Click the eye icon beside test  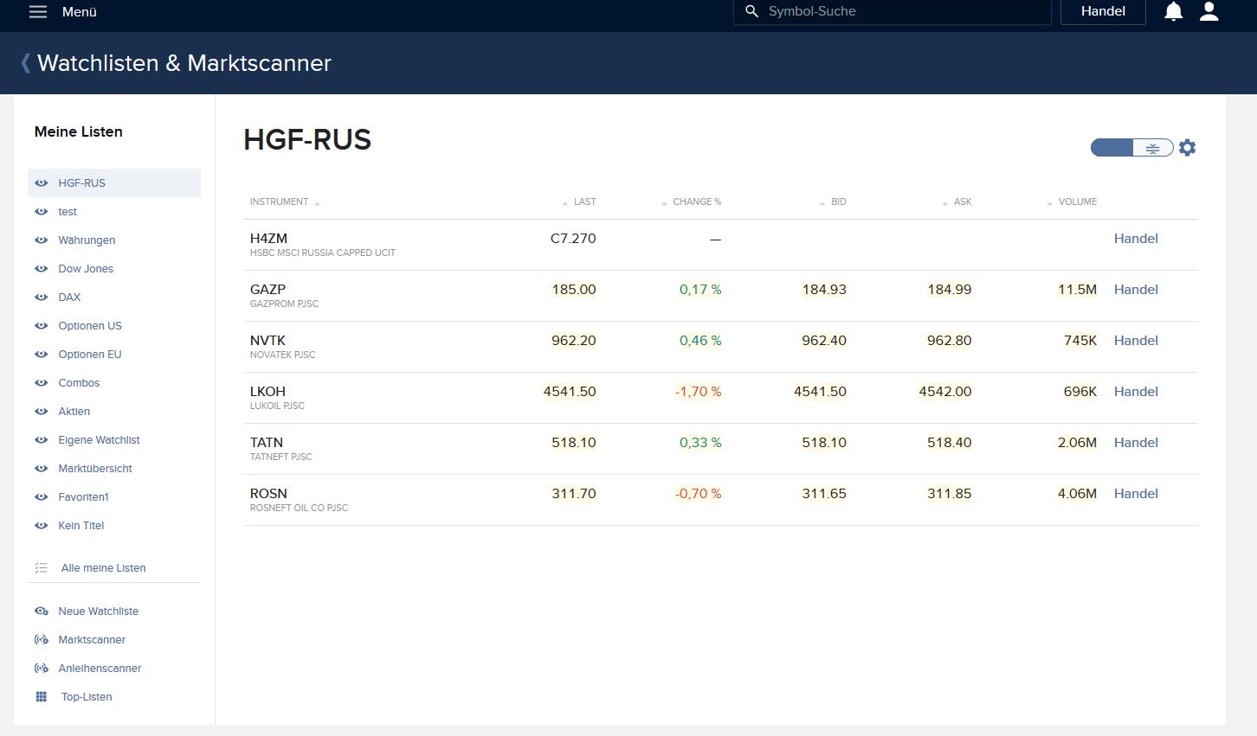coord(41,212)
